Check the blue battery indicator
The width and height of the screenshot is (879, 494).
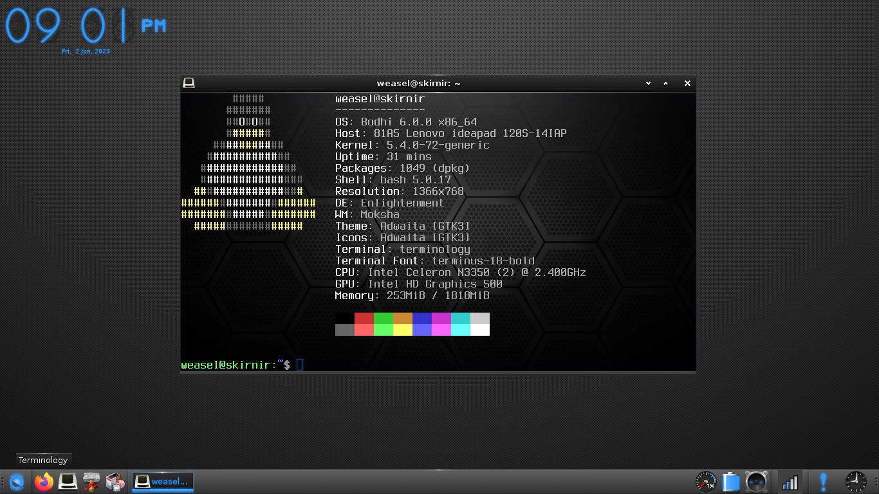(x=731, y=481)
